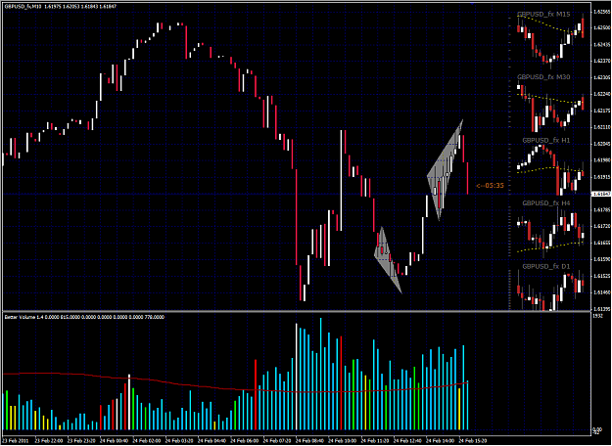The height and width of the screenshot is (446, 612).
Task: Click the 24 Feb 08:40 time axis label
Action: point(310,441)
